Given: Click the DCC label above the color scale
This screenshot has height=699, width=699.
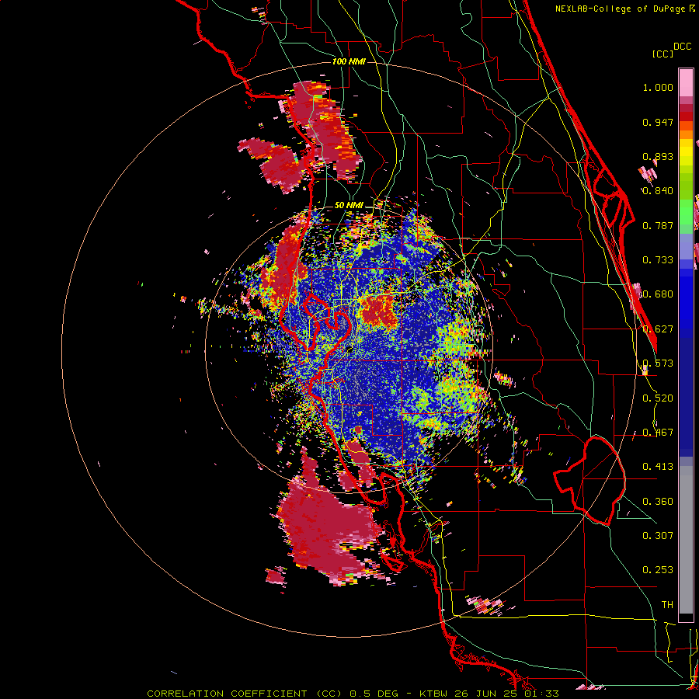Looking at the screenshot, I should click(682, 47).
